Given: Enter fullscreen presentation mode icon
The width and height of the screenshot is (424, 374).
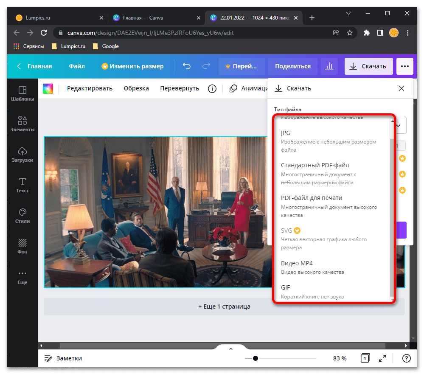Looking at the screenshot, I should click(x=382, y=358).
